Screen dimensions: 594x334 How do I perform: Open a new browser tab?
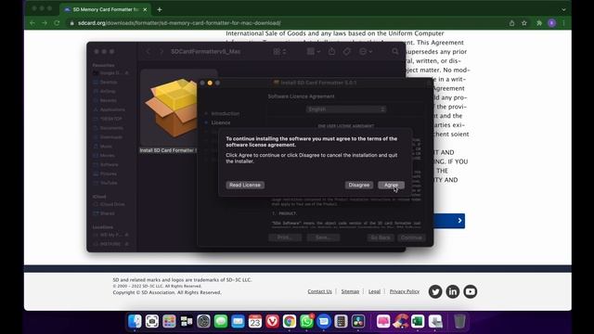(159, 9)
